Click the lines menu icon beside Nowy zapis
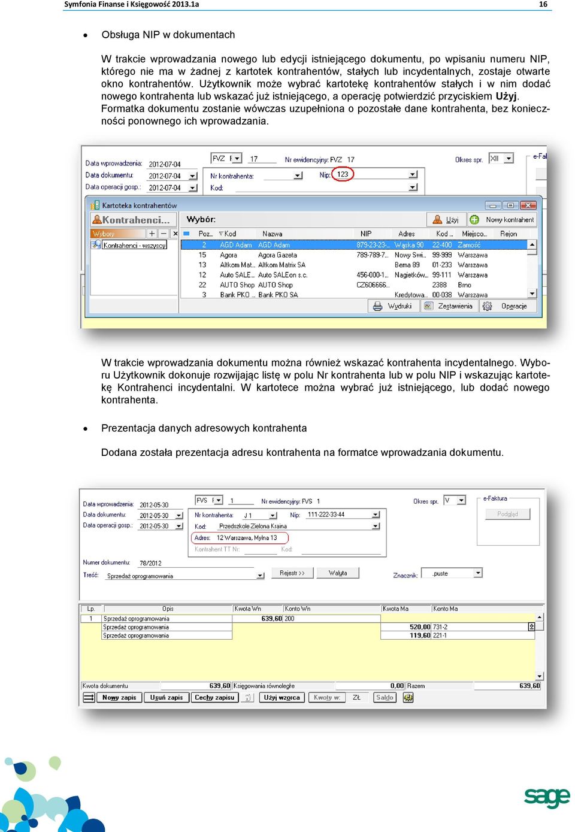 [89, 697]
